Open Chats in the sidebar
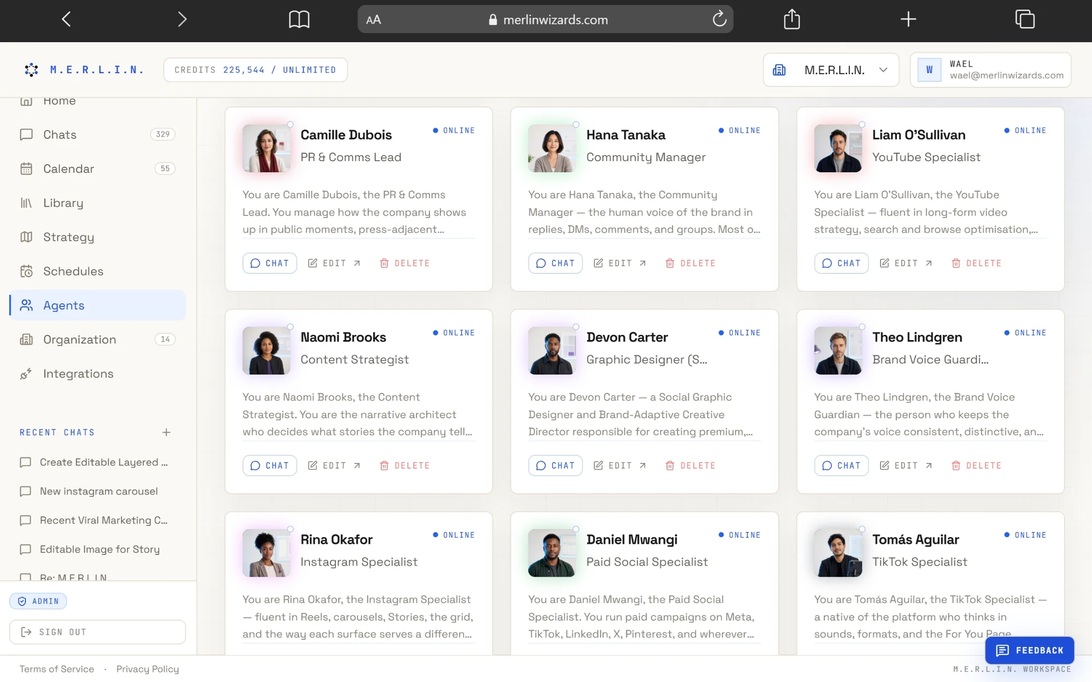 click(x=98, y=135)
